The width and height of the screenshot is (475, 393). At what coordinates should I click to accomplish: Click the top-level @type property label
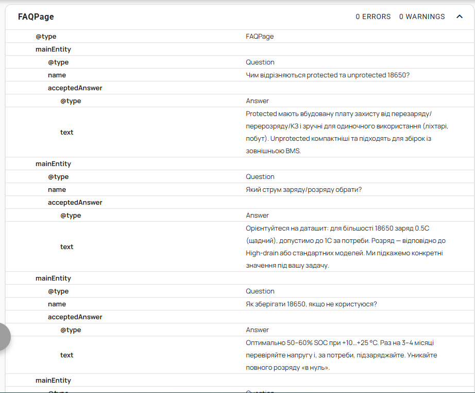pos(46,37)
